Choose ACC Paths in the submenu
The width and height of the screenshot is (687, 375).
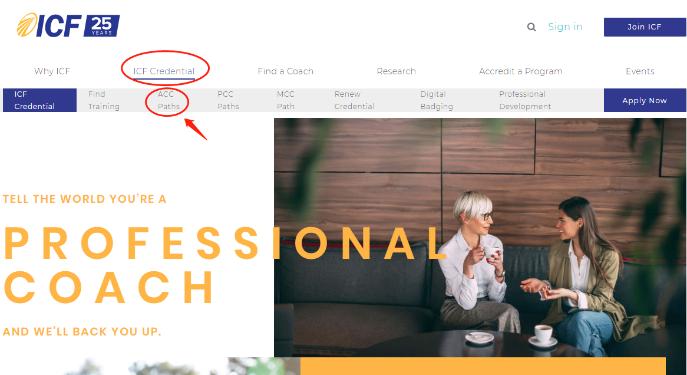click(x=169, y=100)
